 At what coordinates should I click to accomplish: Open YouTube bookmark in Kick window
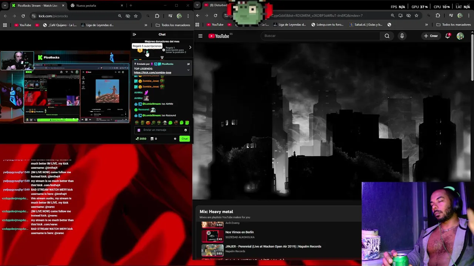(x=23, y=25)
